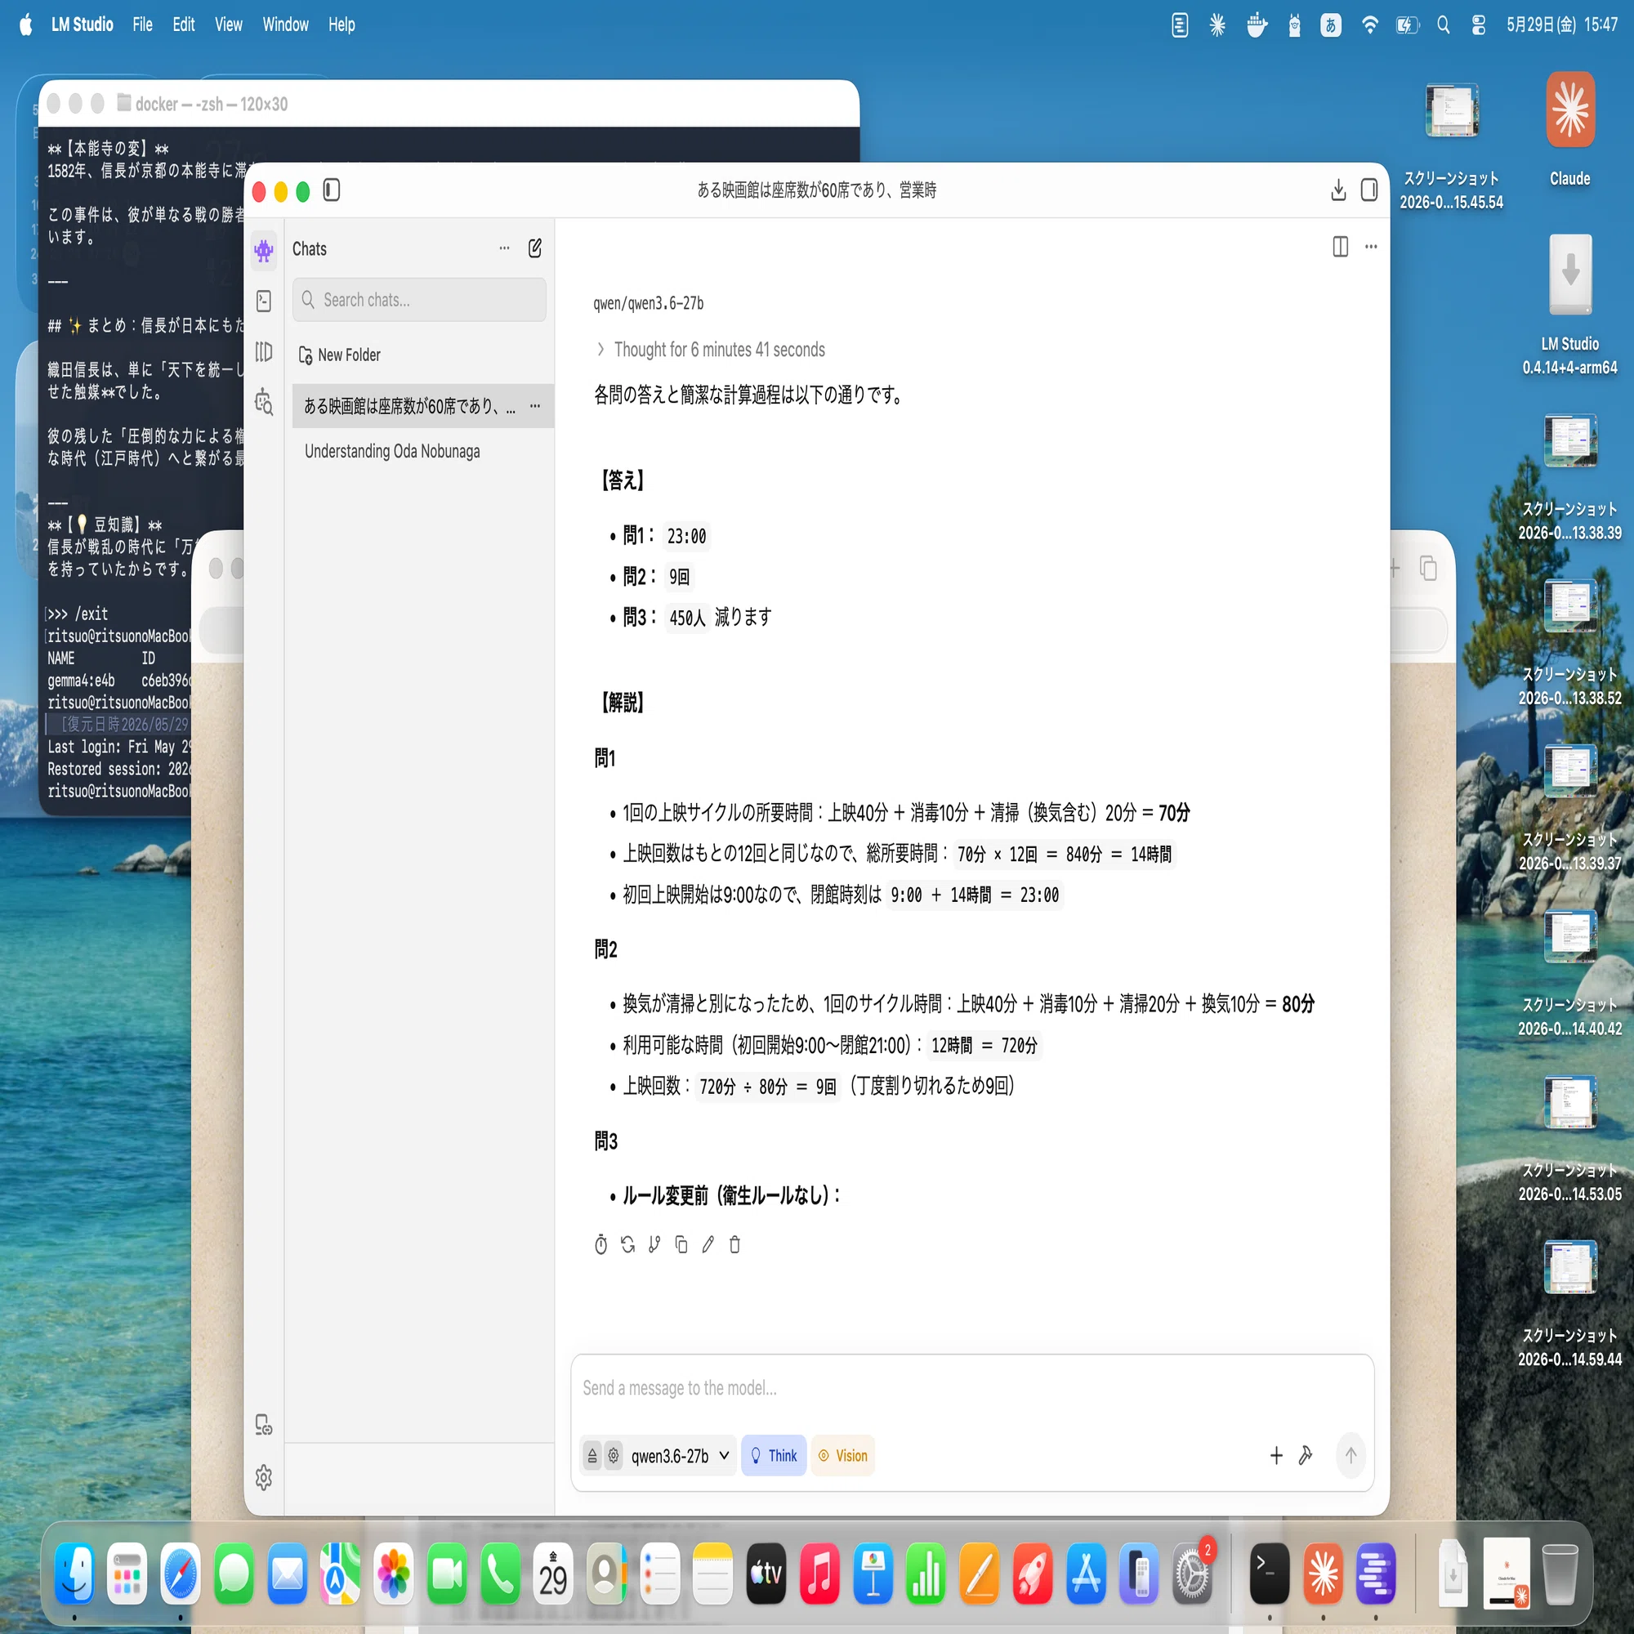Click the split view icon in chat header

[1341, 247]
